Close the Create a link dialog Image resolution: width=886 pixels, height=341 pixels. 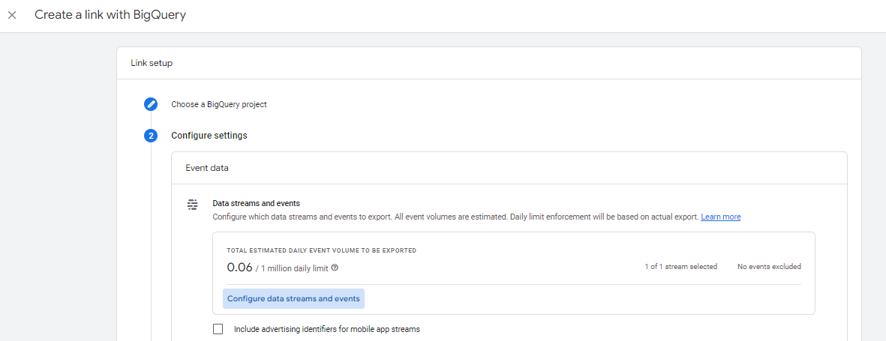click(x=12, y=15)
